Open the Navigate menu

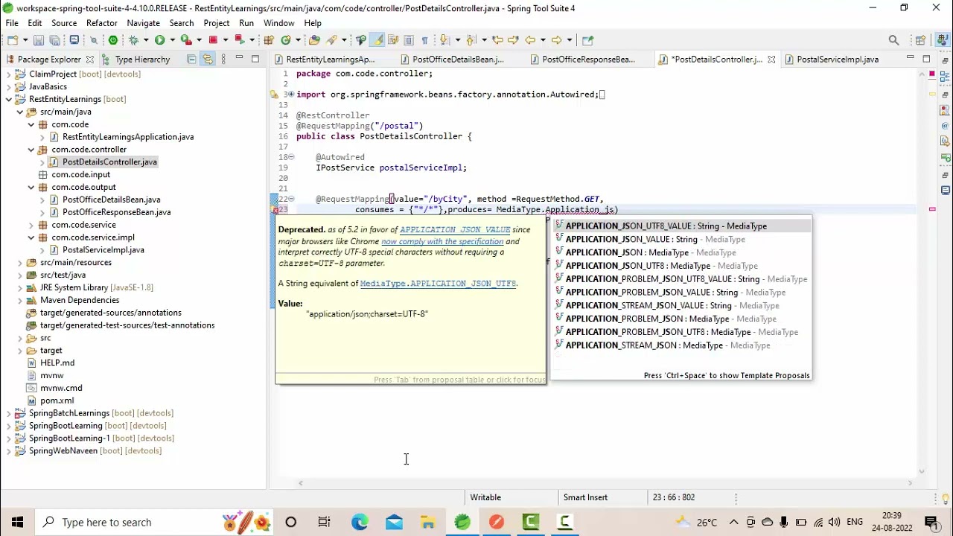[143, 23]
